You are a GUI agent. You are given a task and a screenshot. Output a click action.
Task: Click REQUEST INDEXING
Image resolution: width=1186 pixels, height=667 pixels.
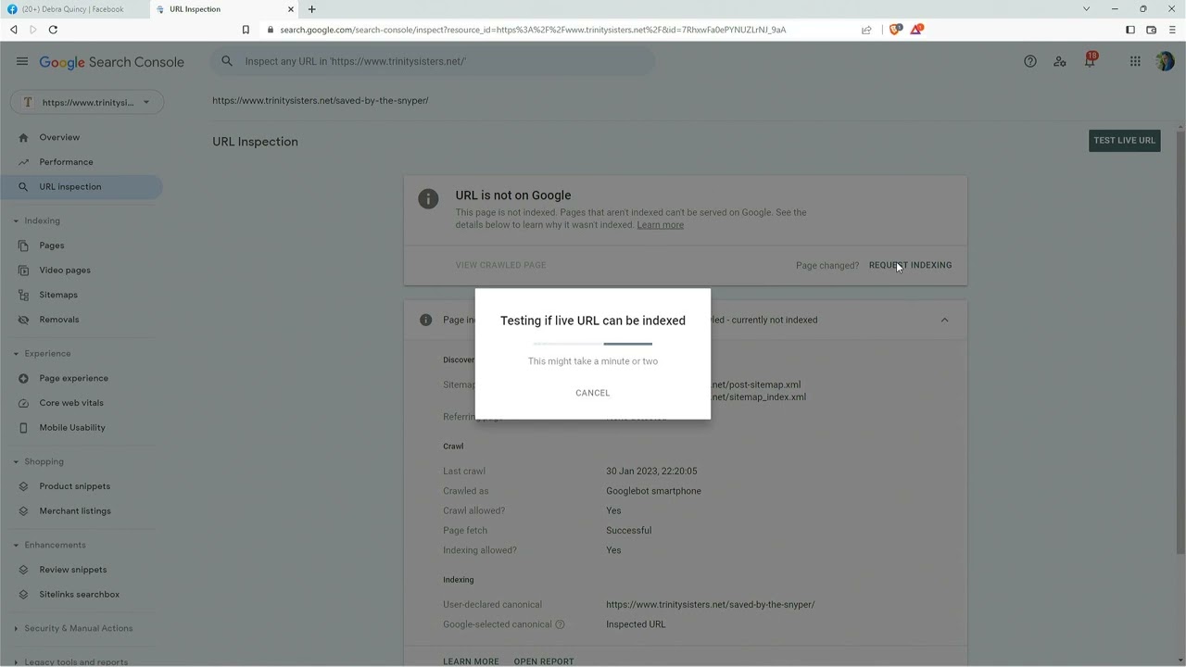[x=910, y=265]
